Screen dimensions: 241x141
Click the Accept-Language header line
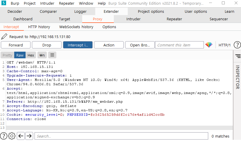coord(67,110)
